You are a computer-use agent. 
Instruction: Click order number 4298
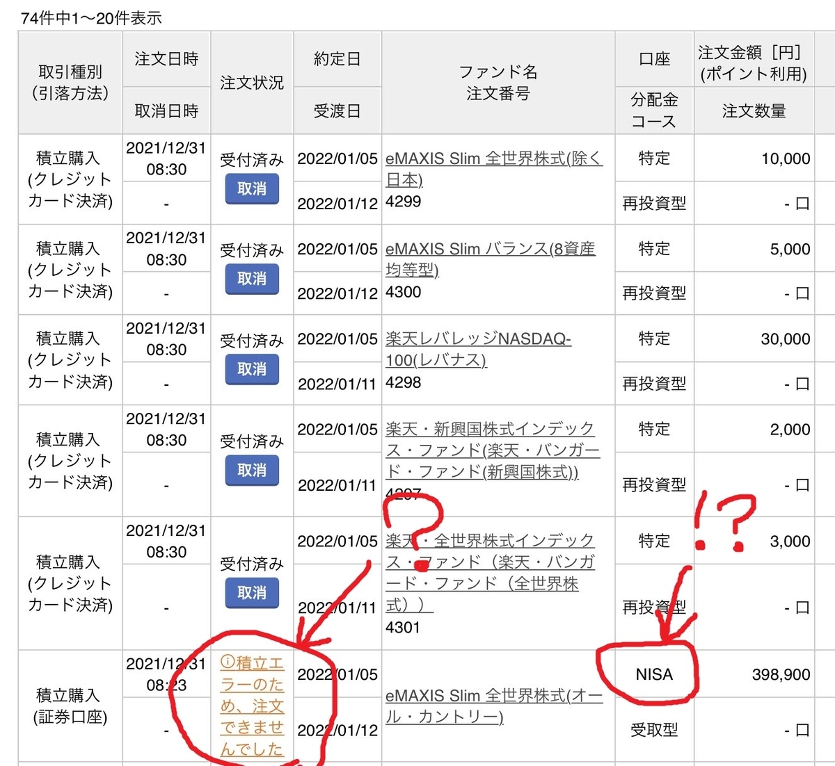(x=404, y=382)
